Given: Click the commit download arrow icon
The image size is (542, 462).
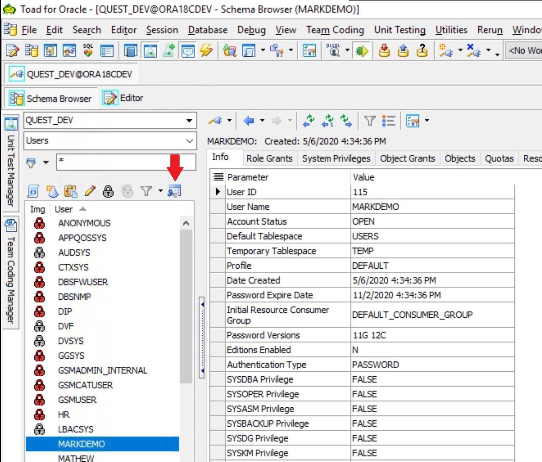Looking at the screenshot, I should click(x=384, y=51).
